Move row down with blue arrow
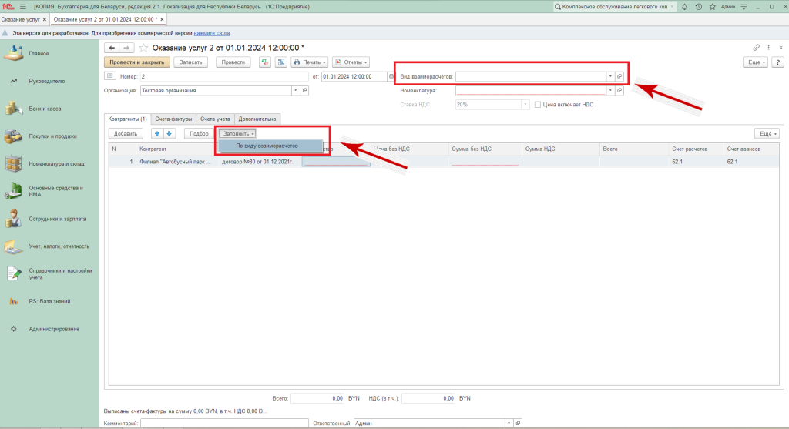The width and height of the screenshot is (789, 429). 170,134
